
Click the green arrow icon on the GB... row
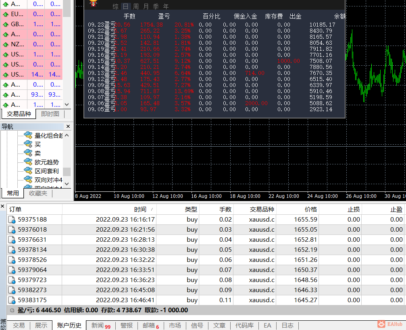click(5, 24)
